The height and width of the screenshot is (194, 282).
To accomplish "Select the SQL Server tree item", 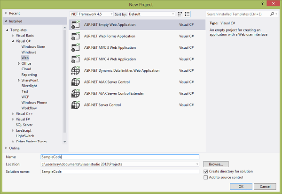I will click(x=24, y=125).
